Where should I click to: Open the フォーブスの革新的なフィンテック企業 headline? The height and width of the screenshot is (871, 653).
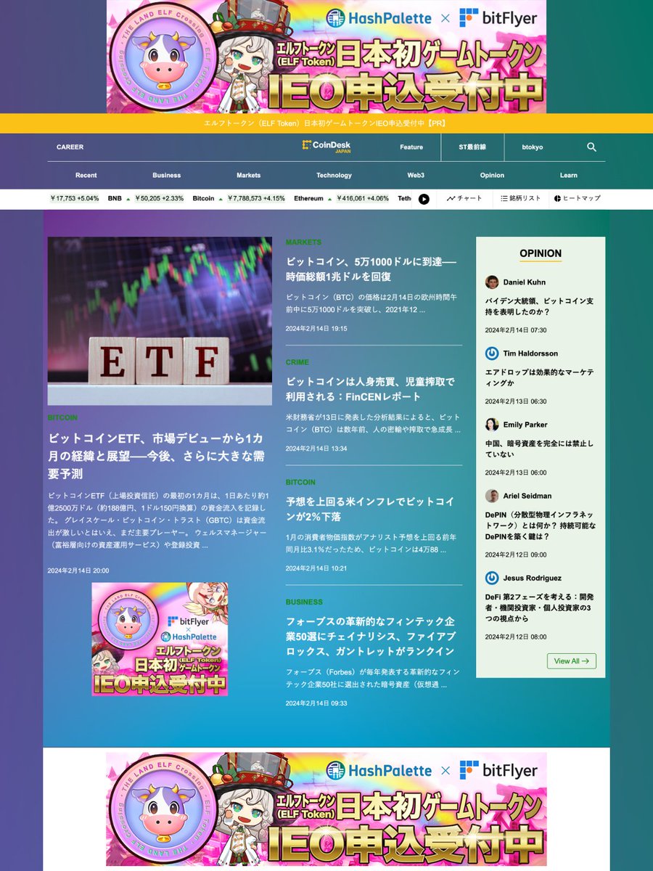click(370, 637)
